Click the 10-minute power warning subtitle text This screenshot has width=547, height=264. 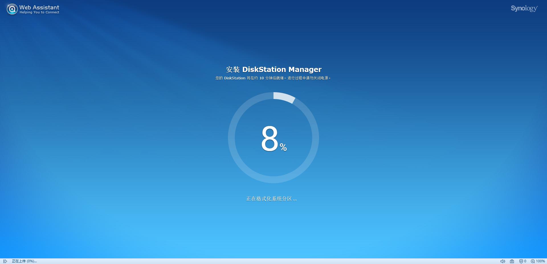(273, 78)
